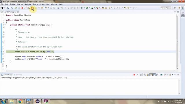Open File Explorer from the taskbar

click(12, 101)
